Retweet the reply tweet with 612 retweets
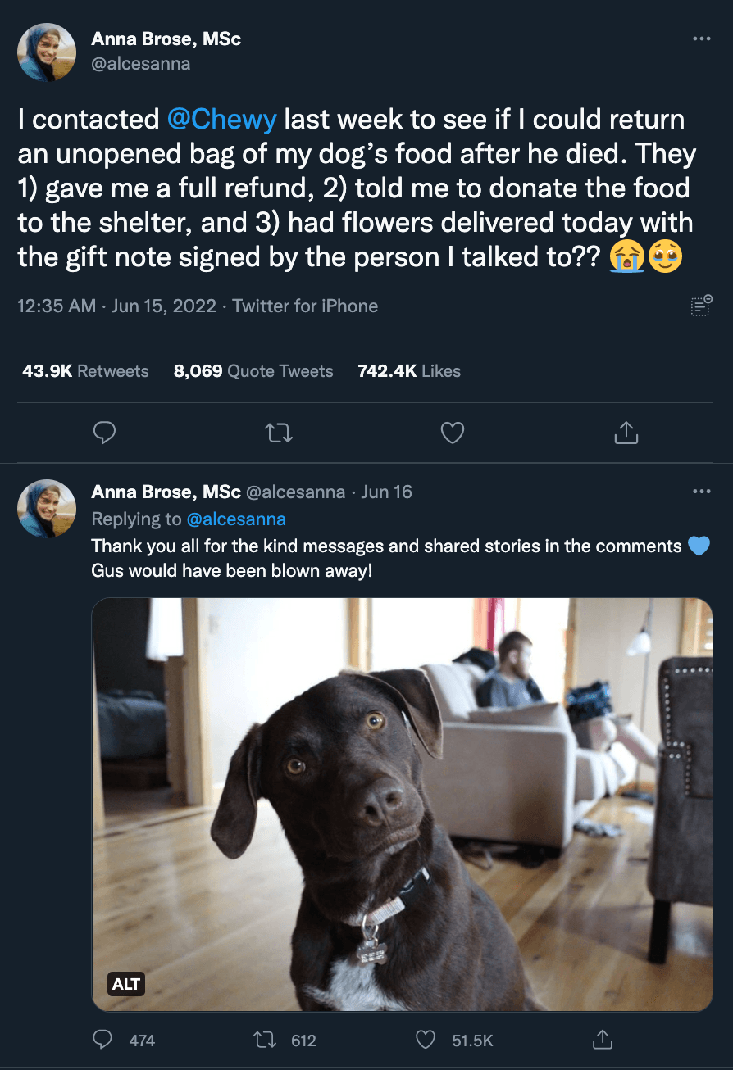This screenshot has height=1070, width=733. coord(265,1040)
